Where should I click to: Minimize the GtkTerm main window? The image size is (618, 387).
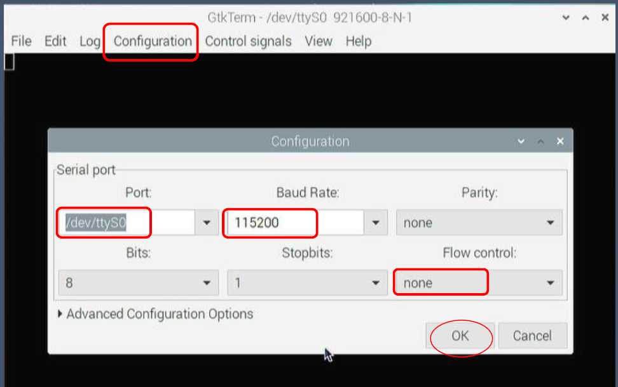(x=566, y=17)
